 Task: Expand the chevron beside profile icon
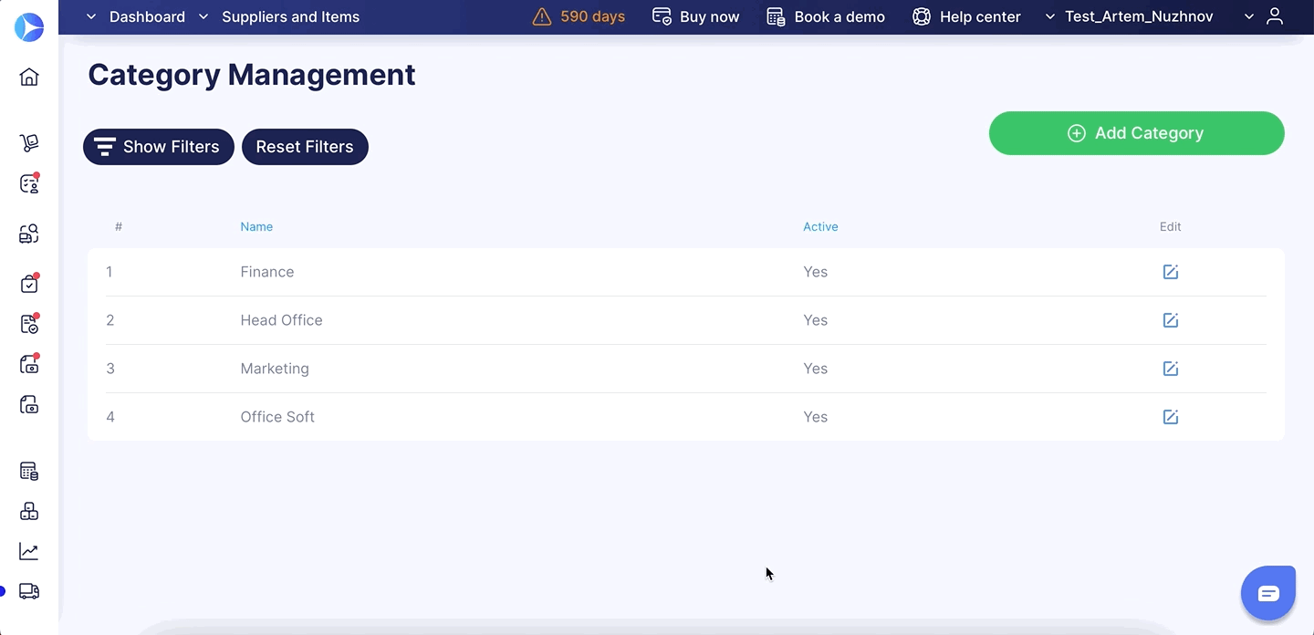(1249, 16)
